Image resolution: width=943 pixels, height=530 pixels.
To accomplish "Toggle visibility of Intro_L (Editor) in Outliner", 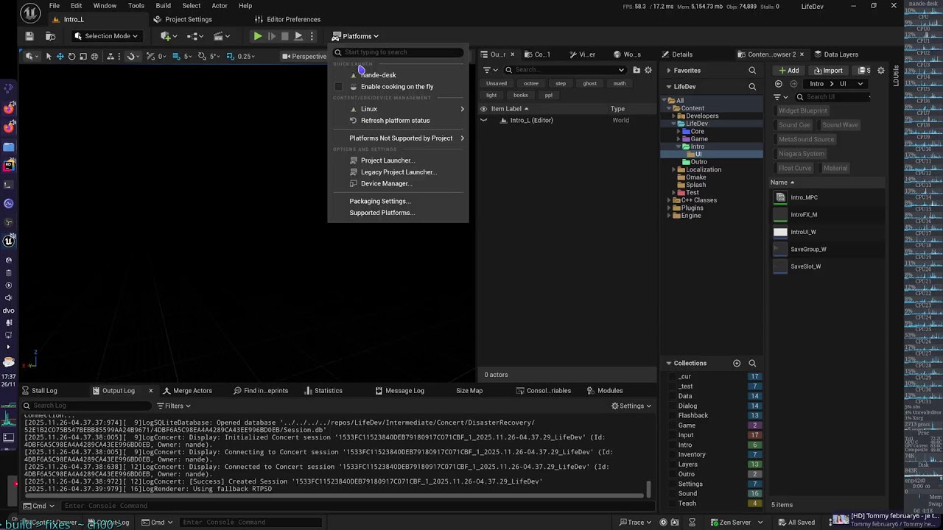I will [484, 120].
